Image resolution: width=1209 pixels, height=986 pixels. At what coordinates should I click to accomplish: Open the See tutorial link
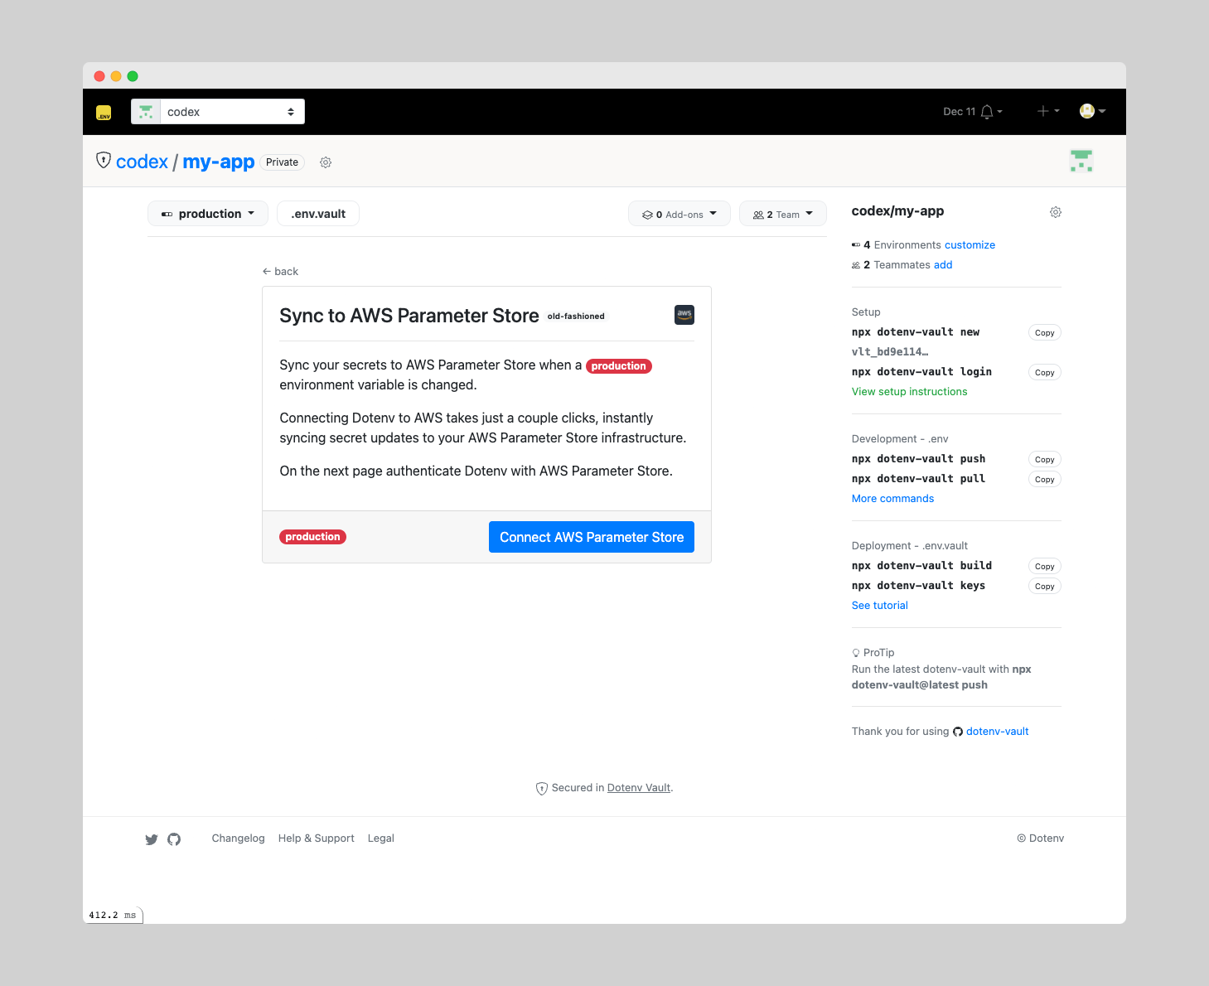[880, 606]
